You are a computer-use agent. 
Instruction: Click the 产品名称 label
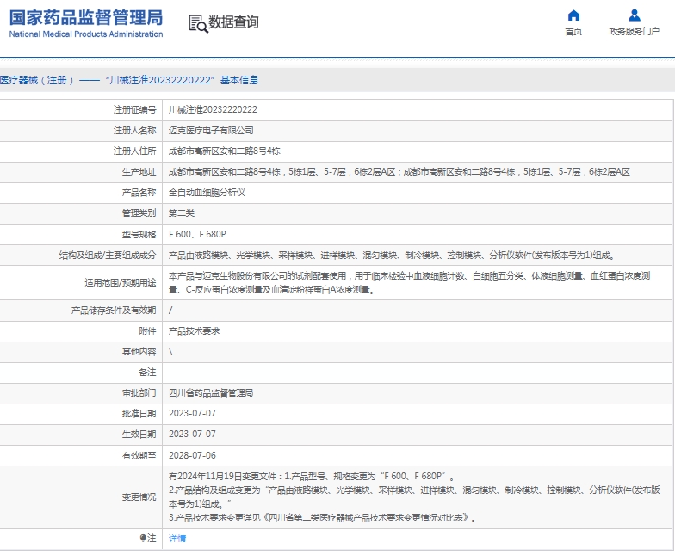point(139,193)
